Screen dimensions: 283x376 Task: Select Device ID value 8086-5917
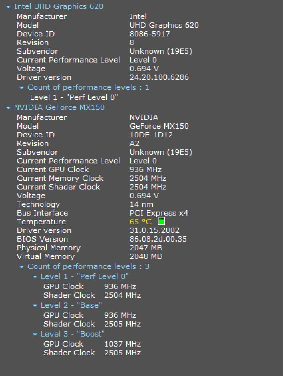[x=150, y=34]
